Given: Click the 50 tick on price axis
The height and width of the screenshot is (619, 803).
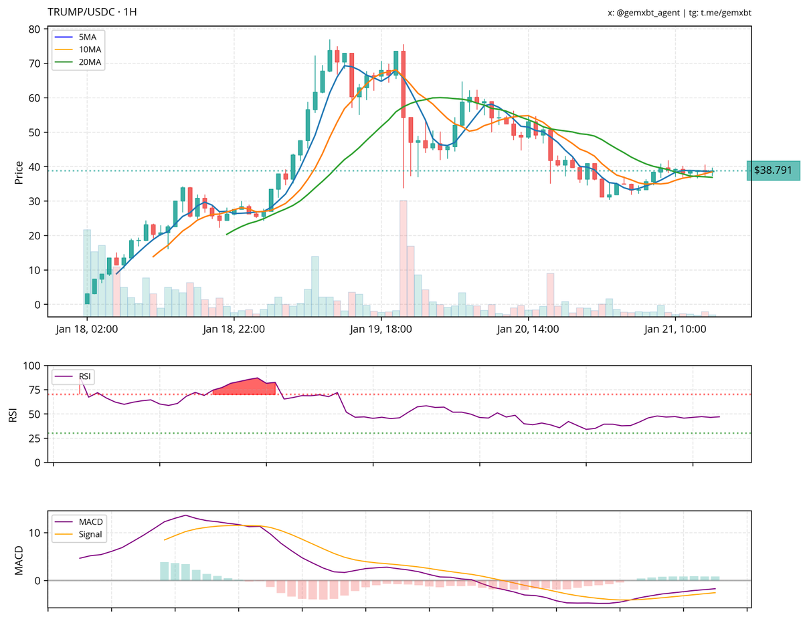Looking at the screenshot, I should pyautogui.click(x=34, y=132).
